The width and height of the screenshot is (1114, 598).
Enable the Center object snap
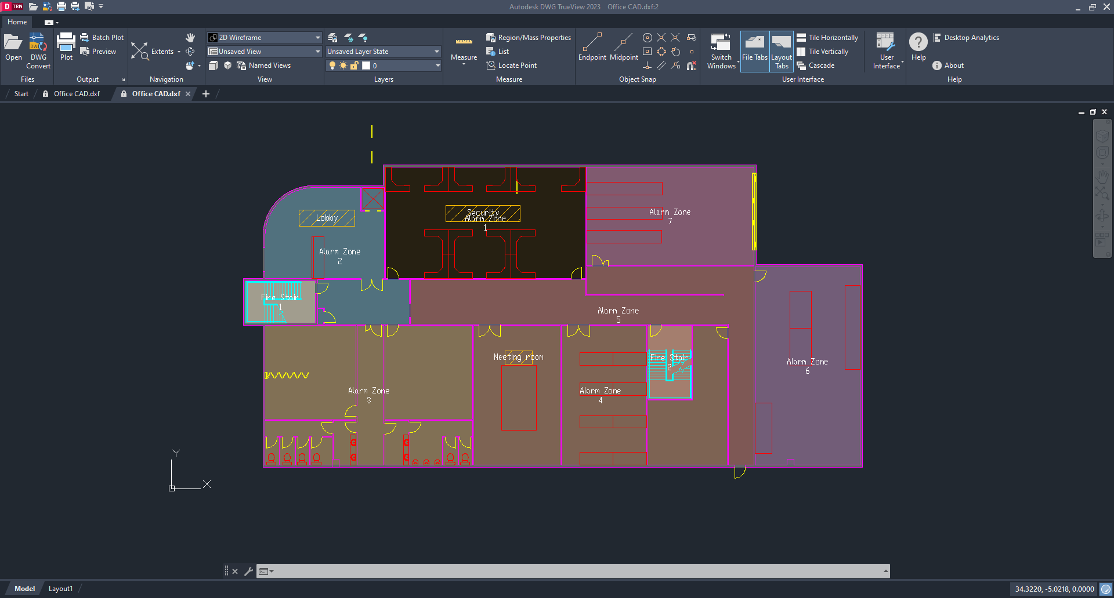click(648, 37)
